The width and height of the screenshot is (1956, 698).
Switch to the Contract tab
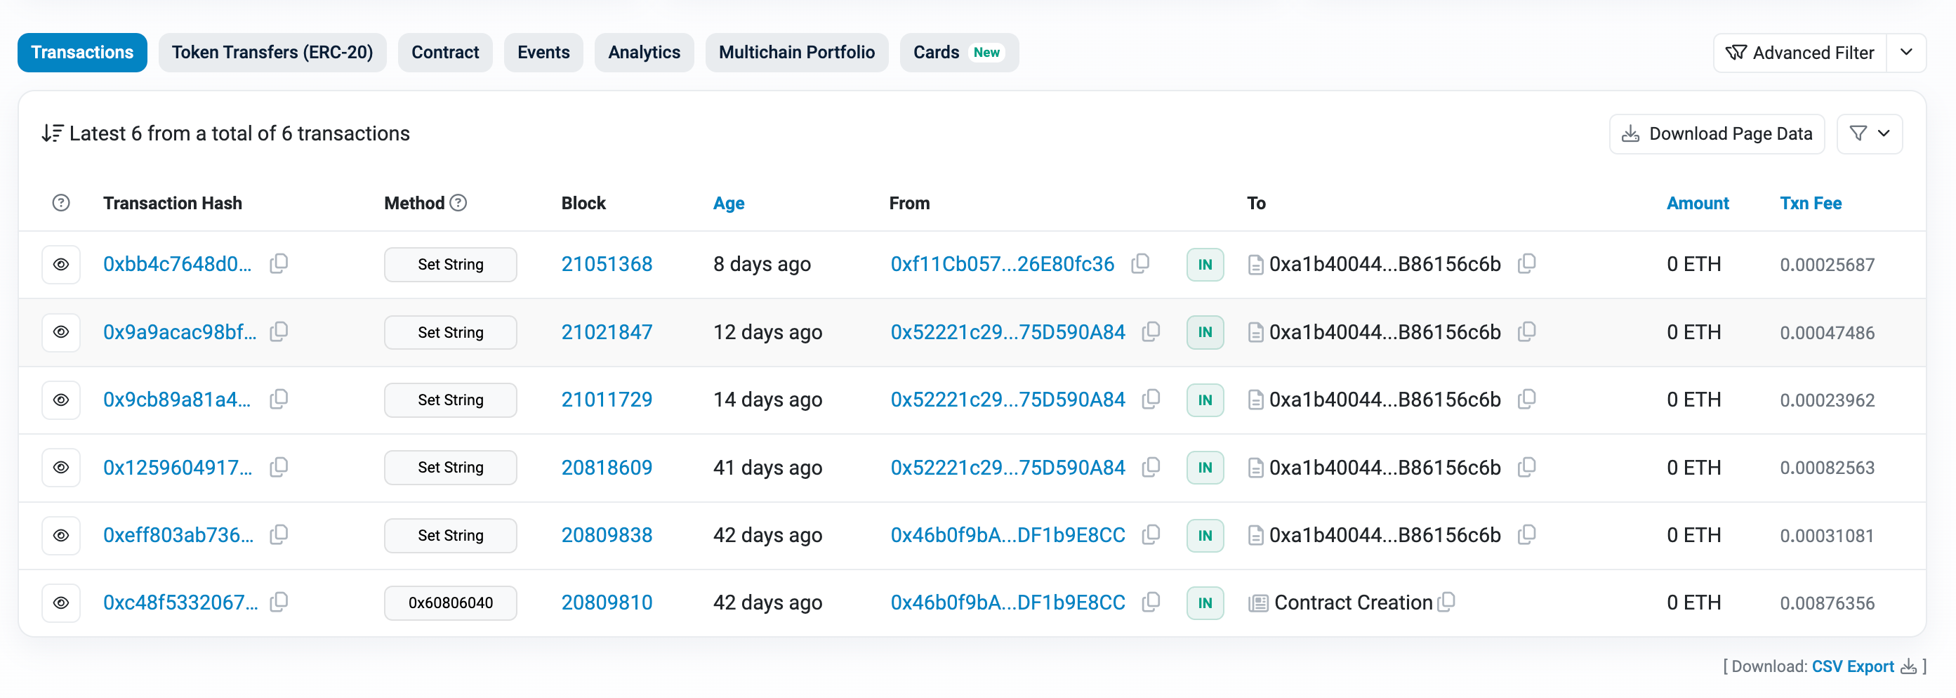445,53
